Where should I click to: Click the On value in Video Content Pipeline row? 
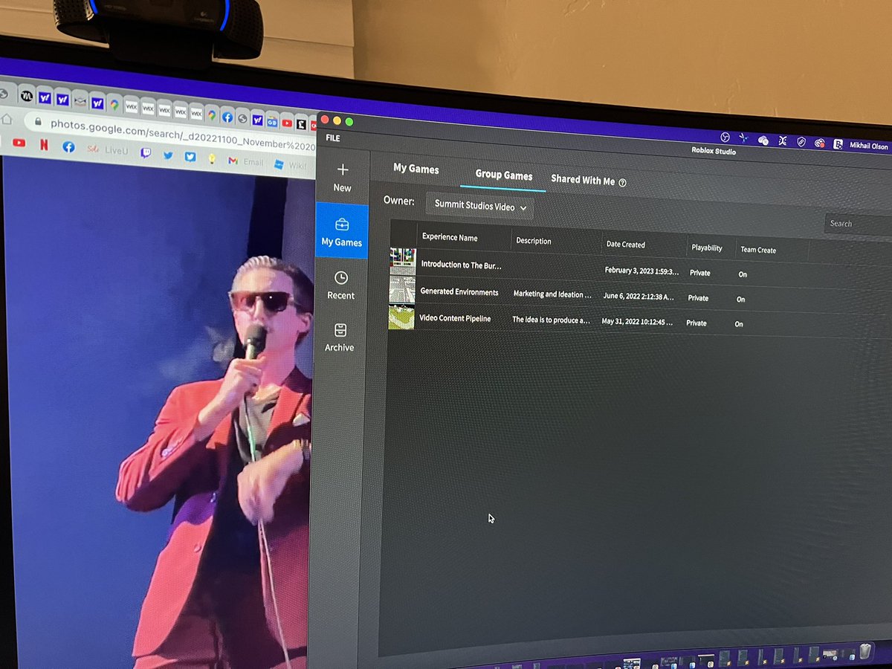[739, 324]
